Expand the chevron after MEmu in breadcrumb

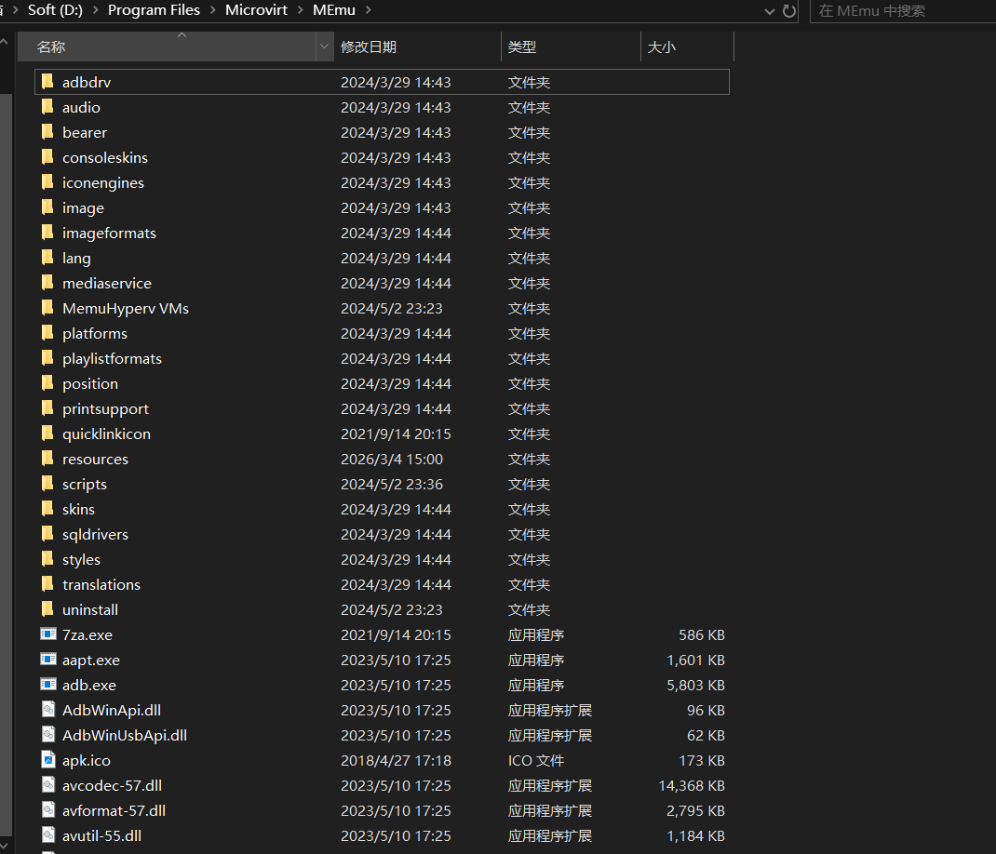coord(368,10)
